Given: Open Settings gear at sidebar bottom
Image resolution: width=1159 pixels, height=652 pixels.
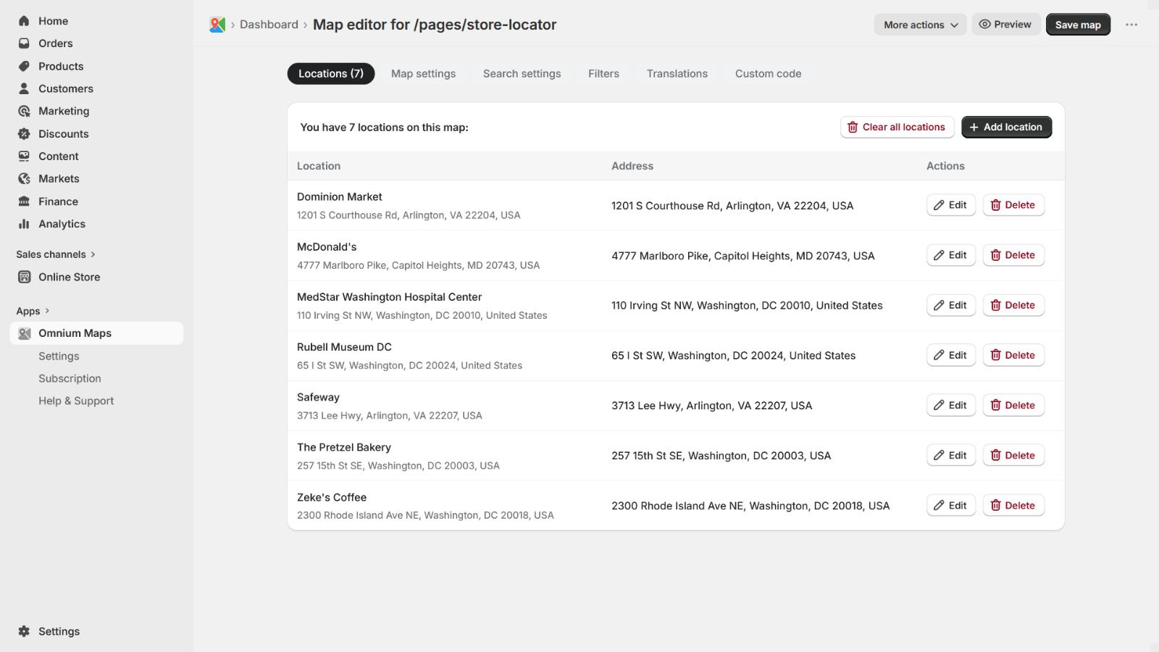Looking at the screenshot, I should [x=24, y=631].
